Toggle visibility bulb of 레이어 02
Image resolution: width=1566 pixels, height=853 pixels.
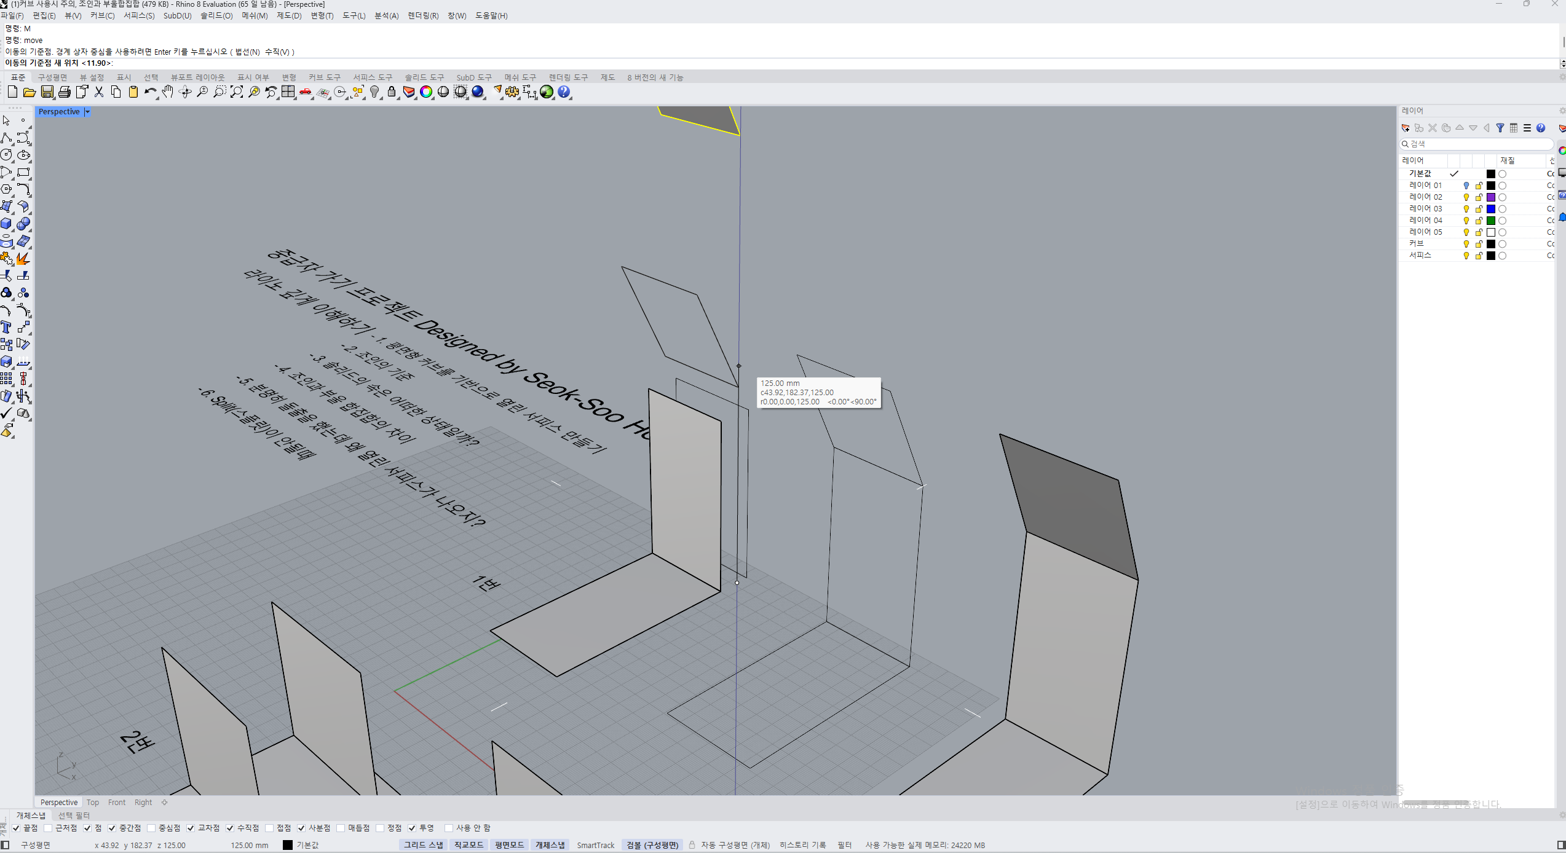pos(1466,197)
